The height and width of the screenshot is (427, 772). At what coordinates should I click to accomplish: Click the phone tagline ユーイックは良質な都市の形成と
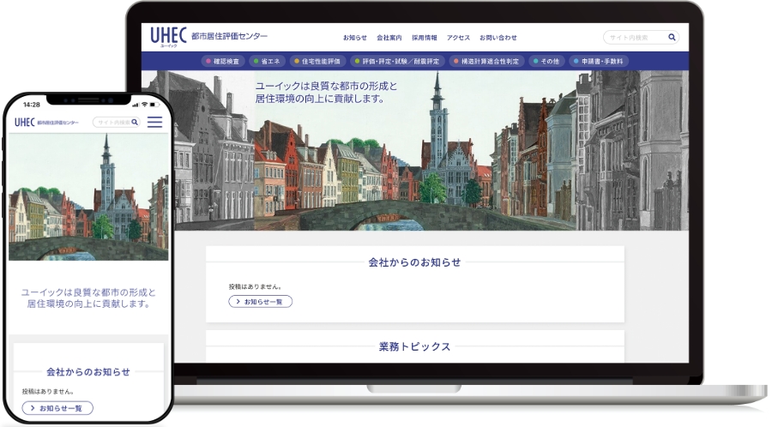coord(88,292)
